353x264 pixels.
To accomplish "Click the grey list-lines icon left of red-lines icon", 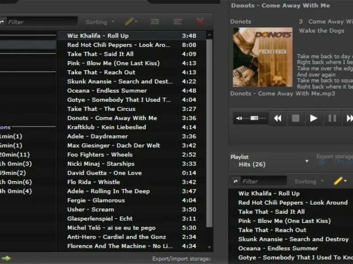I will click(155, 22).
